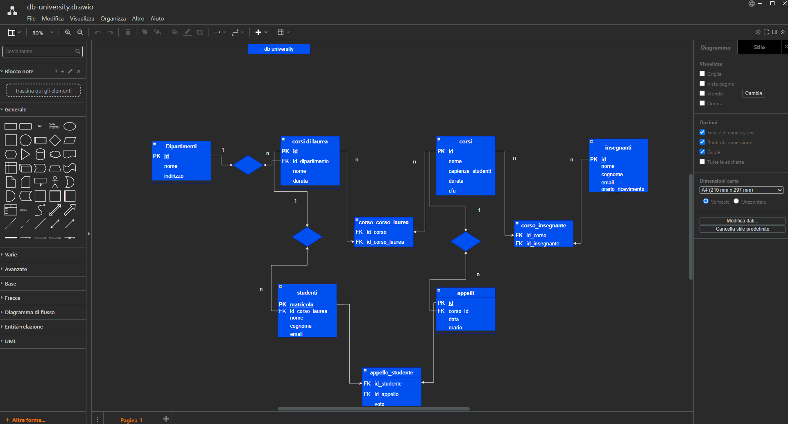788x424 pixels.
Task: Open the Modifica menu
Action: click(53, 18)
